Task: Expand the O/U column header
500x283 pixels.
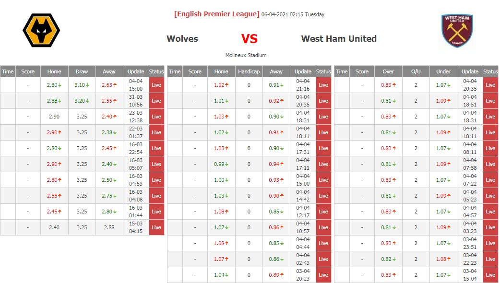Action: pos(416,71)
